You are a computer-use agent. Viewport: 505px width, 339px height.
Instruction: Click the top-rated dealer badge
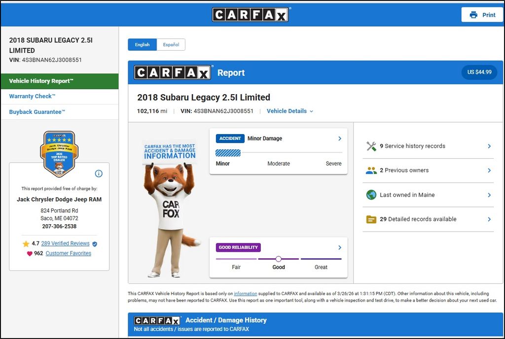pyautogui.click(x=59, y=154)
